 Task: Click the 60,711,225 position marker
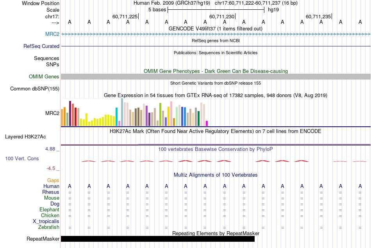coord(125,16)
